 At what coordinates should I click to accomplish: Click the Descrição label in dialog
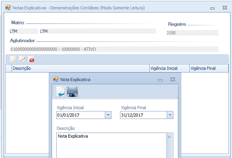coord(66,128)
